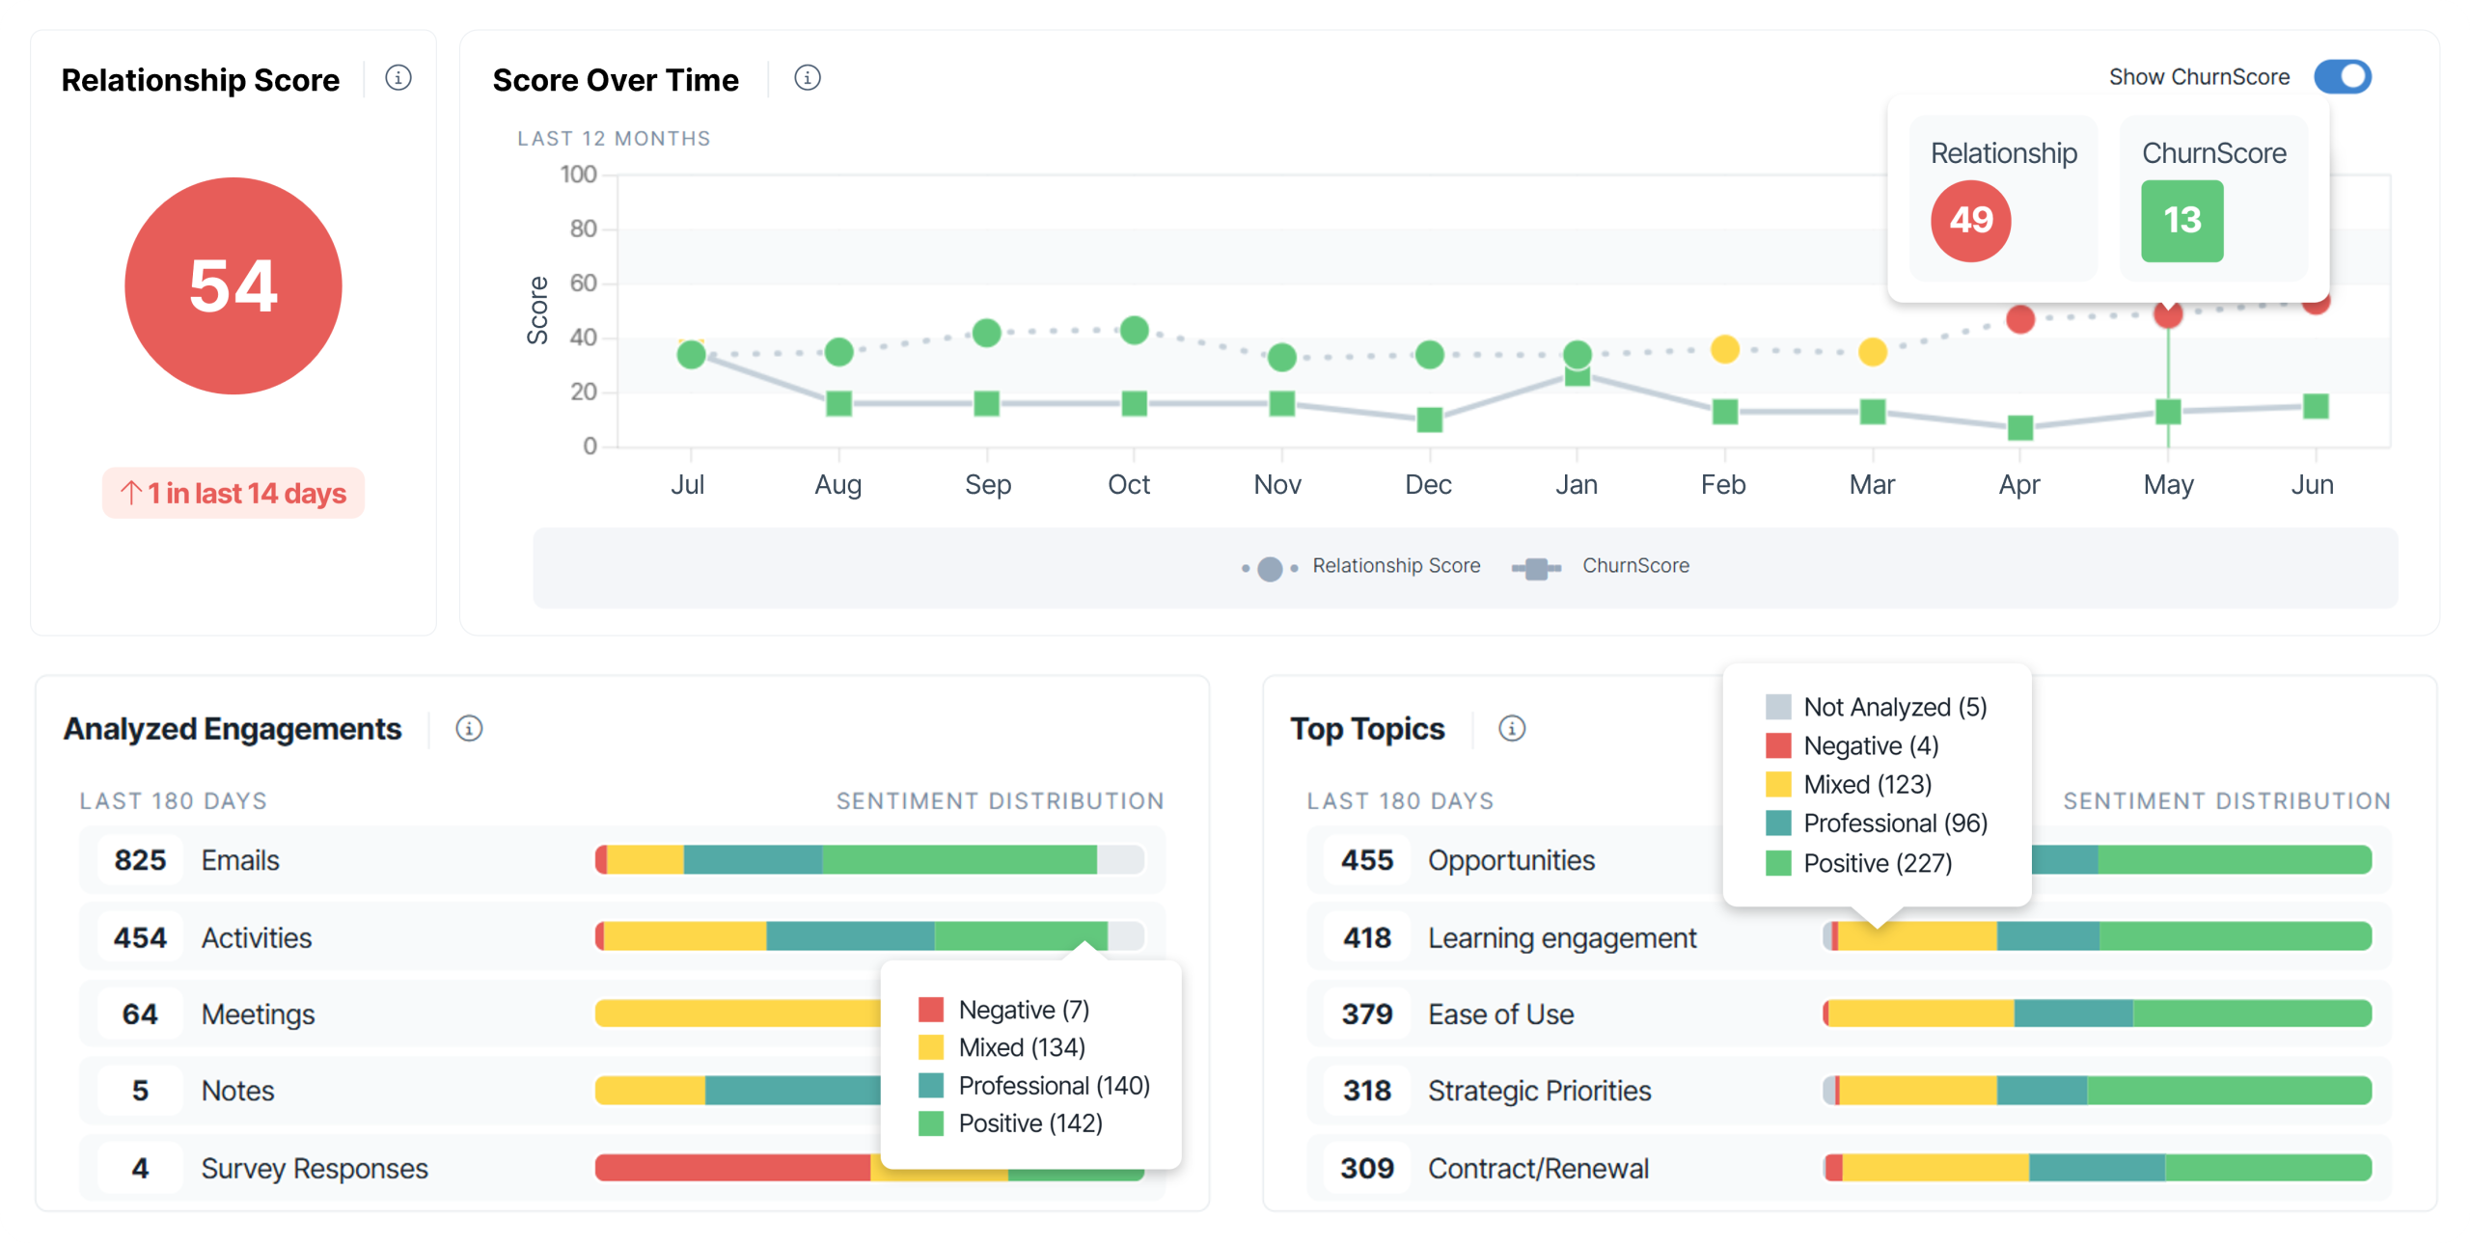This screenshot has height=1243, width=2470.
Task: Toggle Relationship Score line via its legend
Action: click(x=1396, y=566)
